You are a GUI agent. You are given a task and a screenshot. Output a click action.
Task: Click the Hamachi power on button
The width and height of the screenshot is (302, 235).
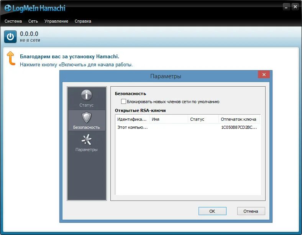tap(10, 36)
